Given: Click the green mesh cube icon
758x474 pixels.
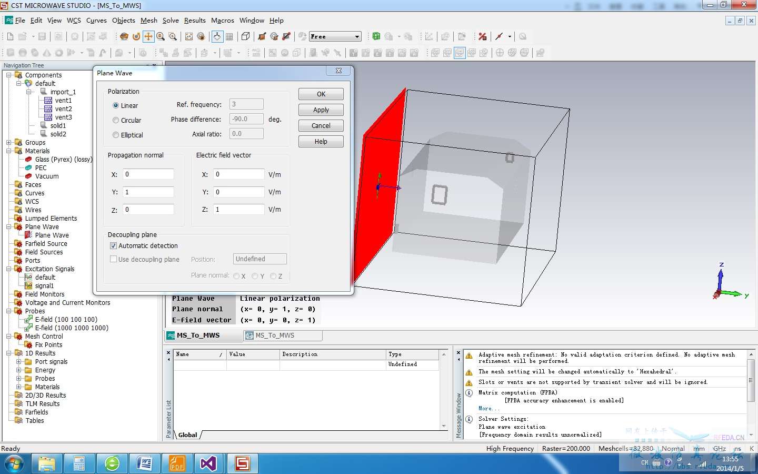Looking at the screenshot, I should click(376, 36).
